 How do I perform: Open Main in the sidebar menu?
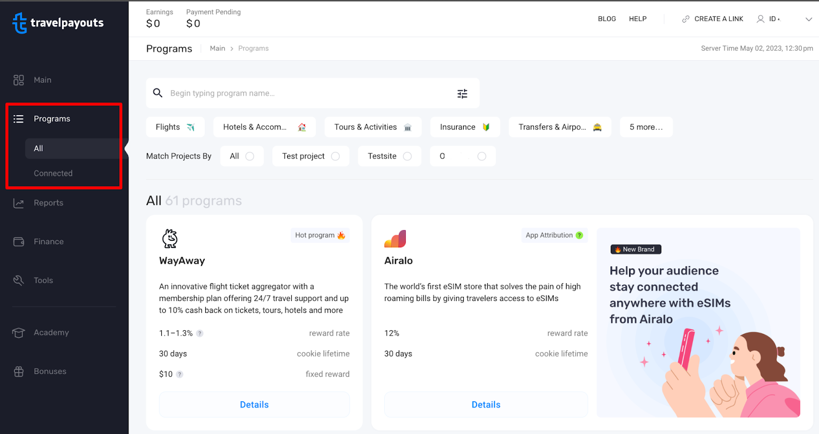click(42, 80)
